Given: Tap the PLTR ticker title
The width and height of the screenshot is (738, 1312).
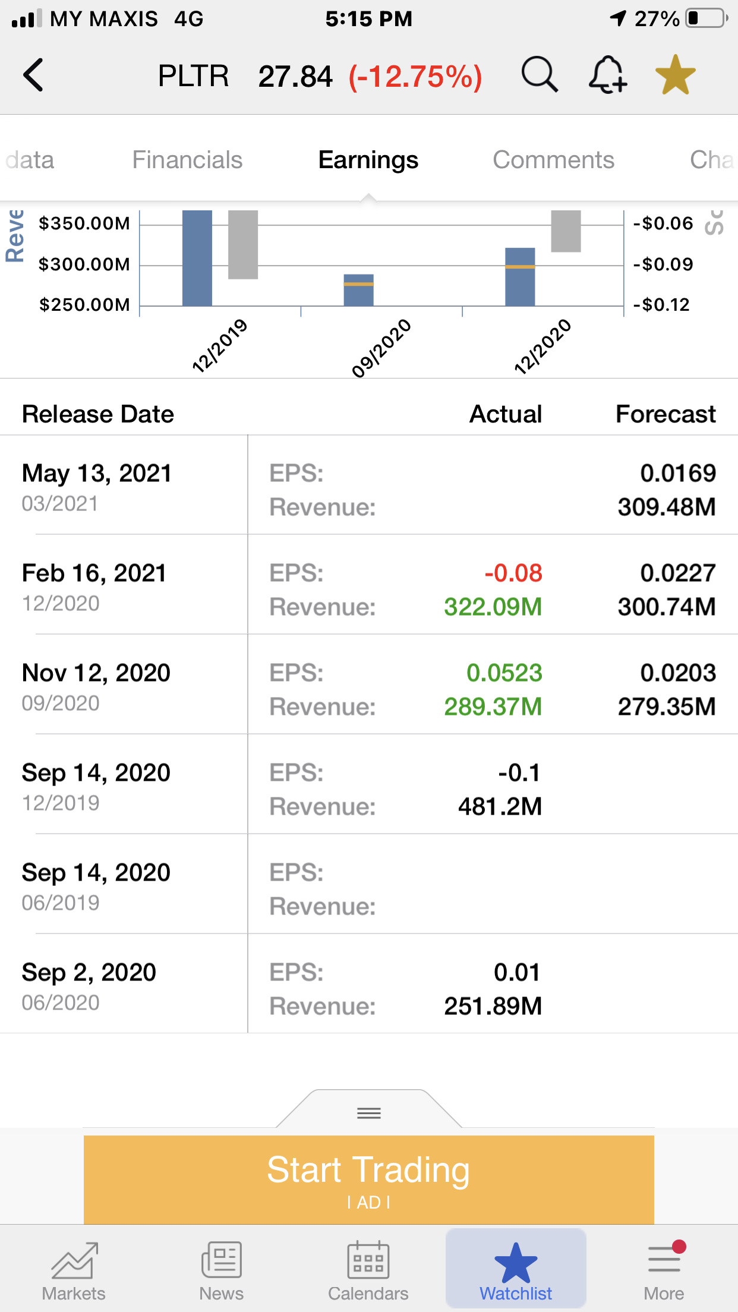Looking at the screenshot, I should (194, 76).
